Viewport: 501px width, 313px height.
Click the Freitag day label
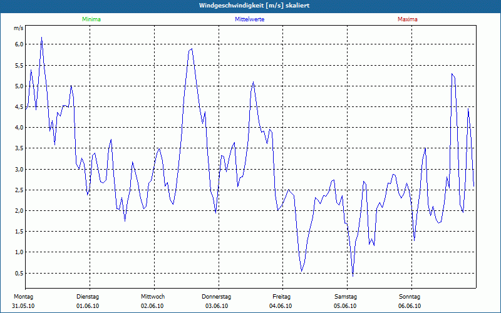(281, 297)
